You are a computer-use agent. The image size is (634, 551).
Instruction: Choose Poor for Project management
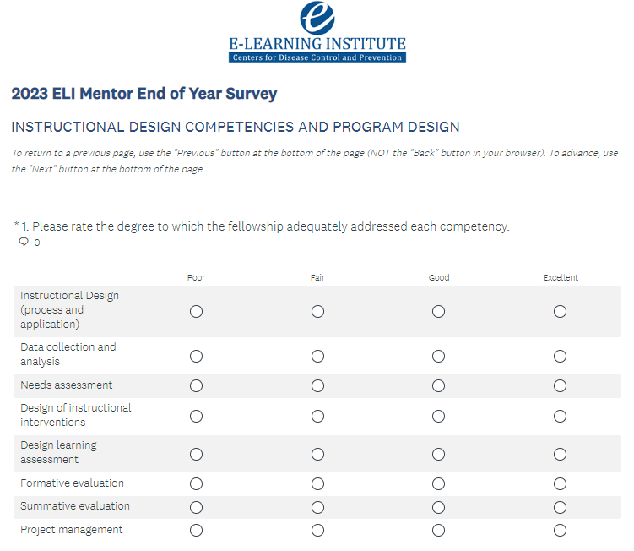196,531
